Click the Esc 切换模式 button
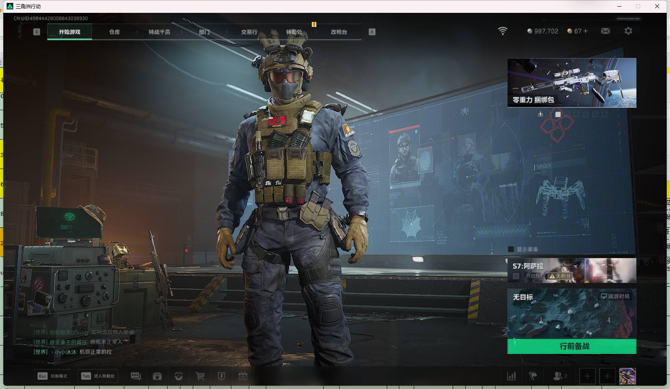This screenshot has width=670, height=389. click(x=52, y=376)
